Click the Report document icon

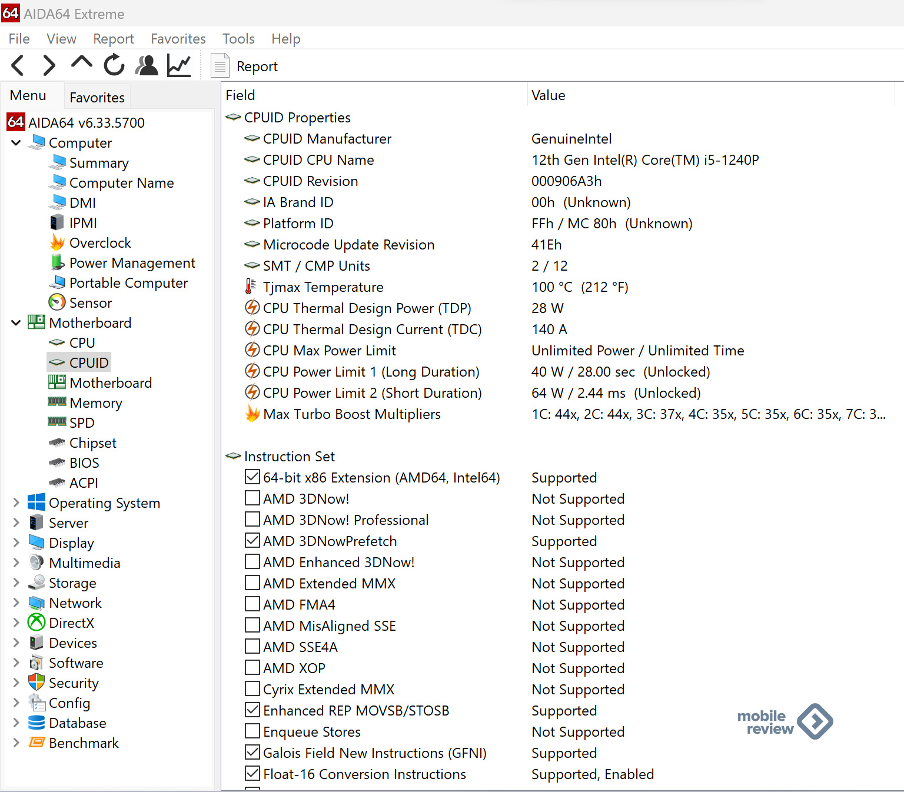(x=220, y=66)
